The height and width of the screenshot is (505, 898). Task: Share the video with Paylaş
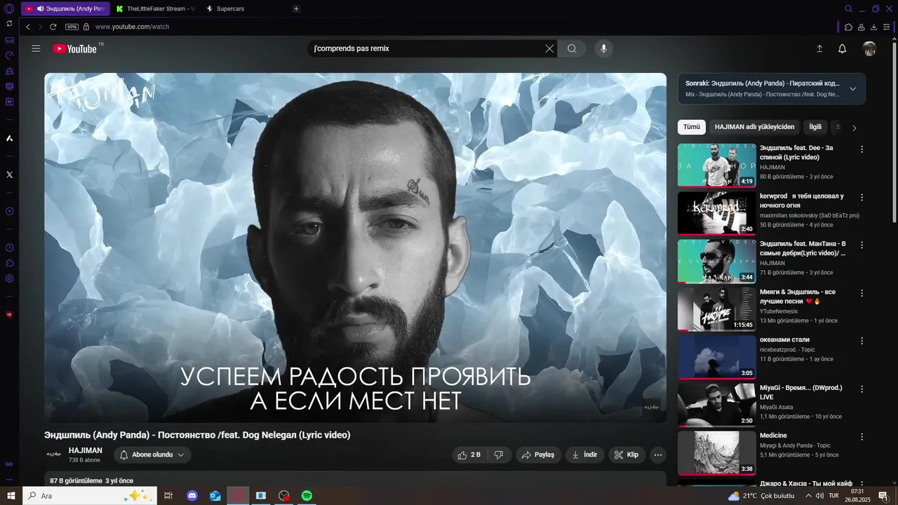click(x=539, y=454)
